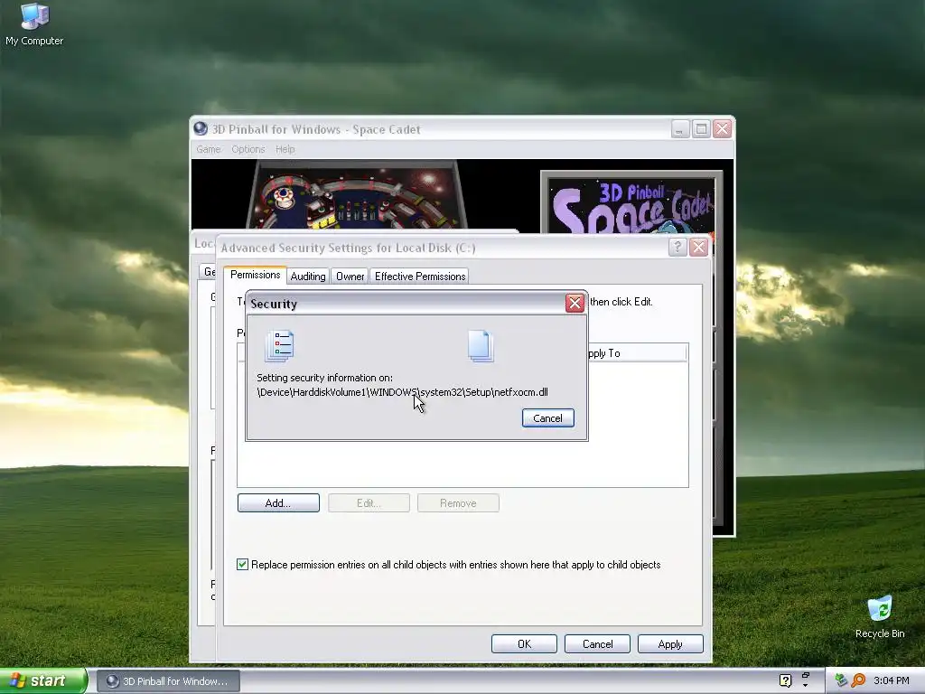Open My Computer desktop icon
The width and height of the screenshot is (925, 694).
pos(34,23)
